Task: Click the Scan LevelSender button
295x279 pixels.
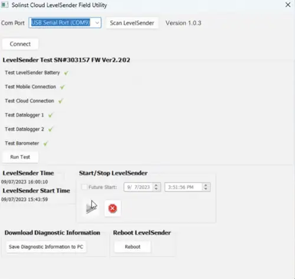Action: tap(132, 23)
